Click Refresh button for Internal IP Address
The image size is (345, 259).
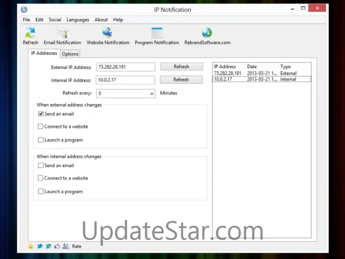coord(181,80)
